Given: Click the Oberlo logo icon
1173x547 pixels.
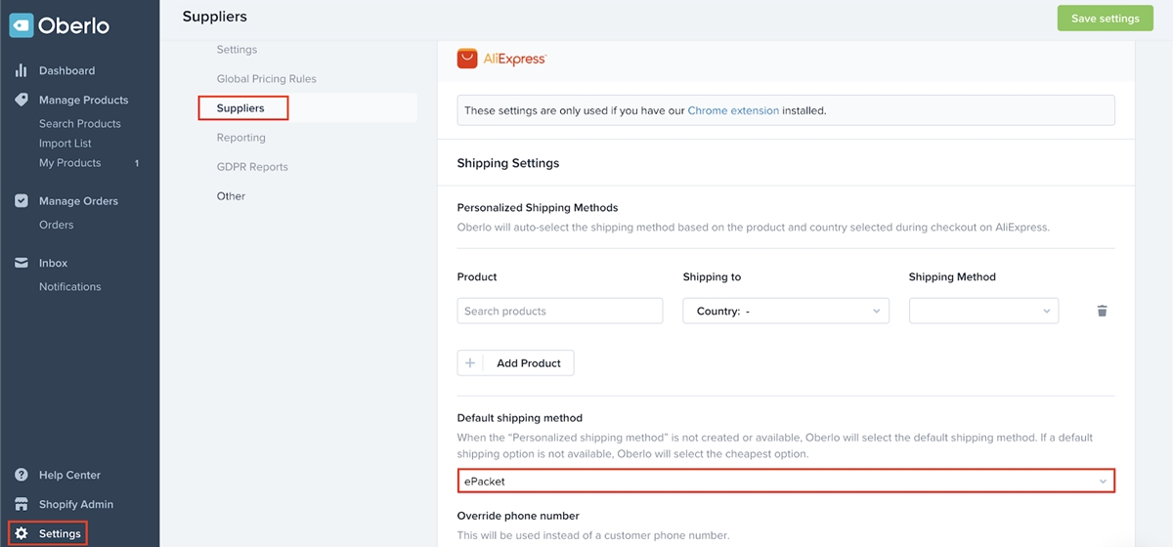Looking at the screenshot, I should (x=22, y=24).
